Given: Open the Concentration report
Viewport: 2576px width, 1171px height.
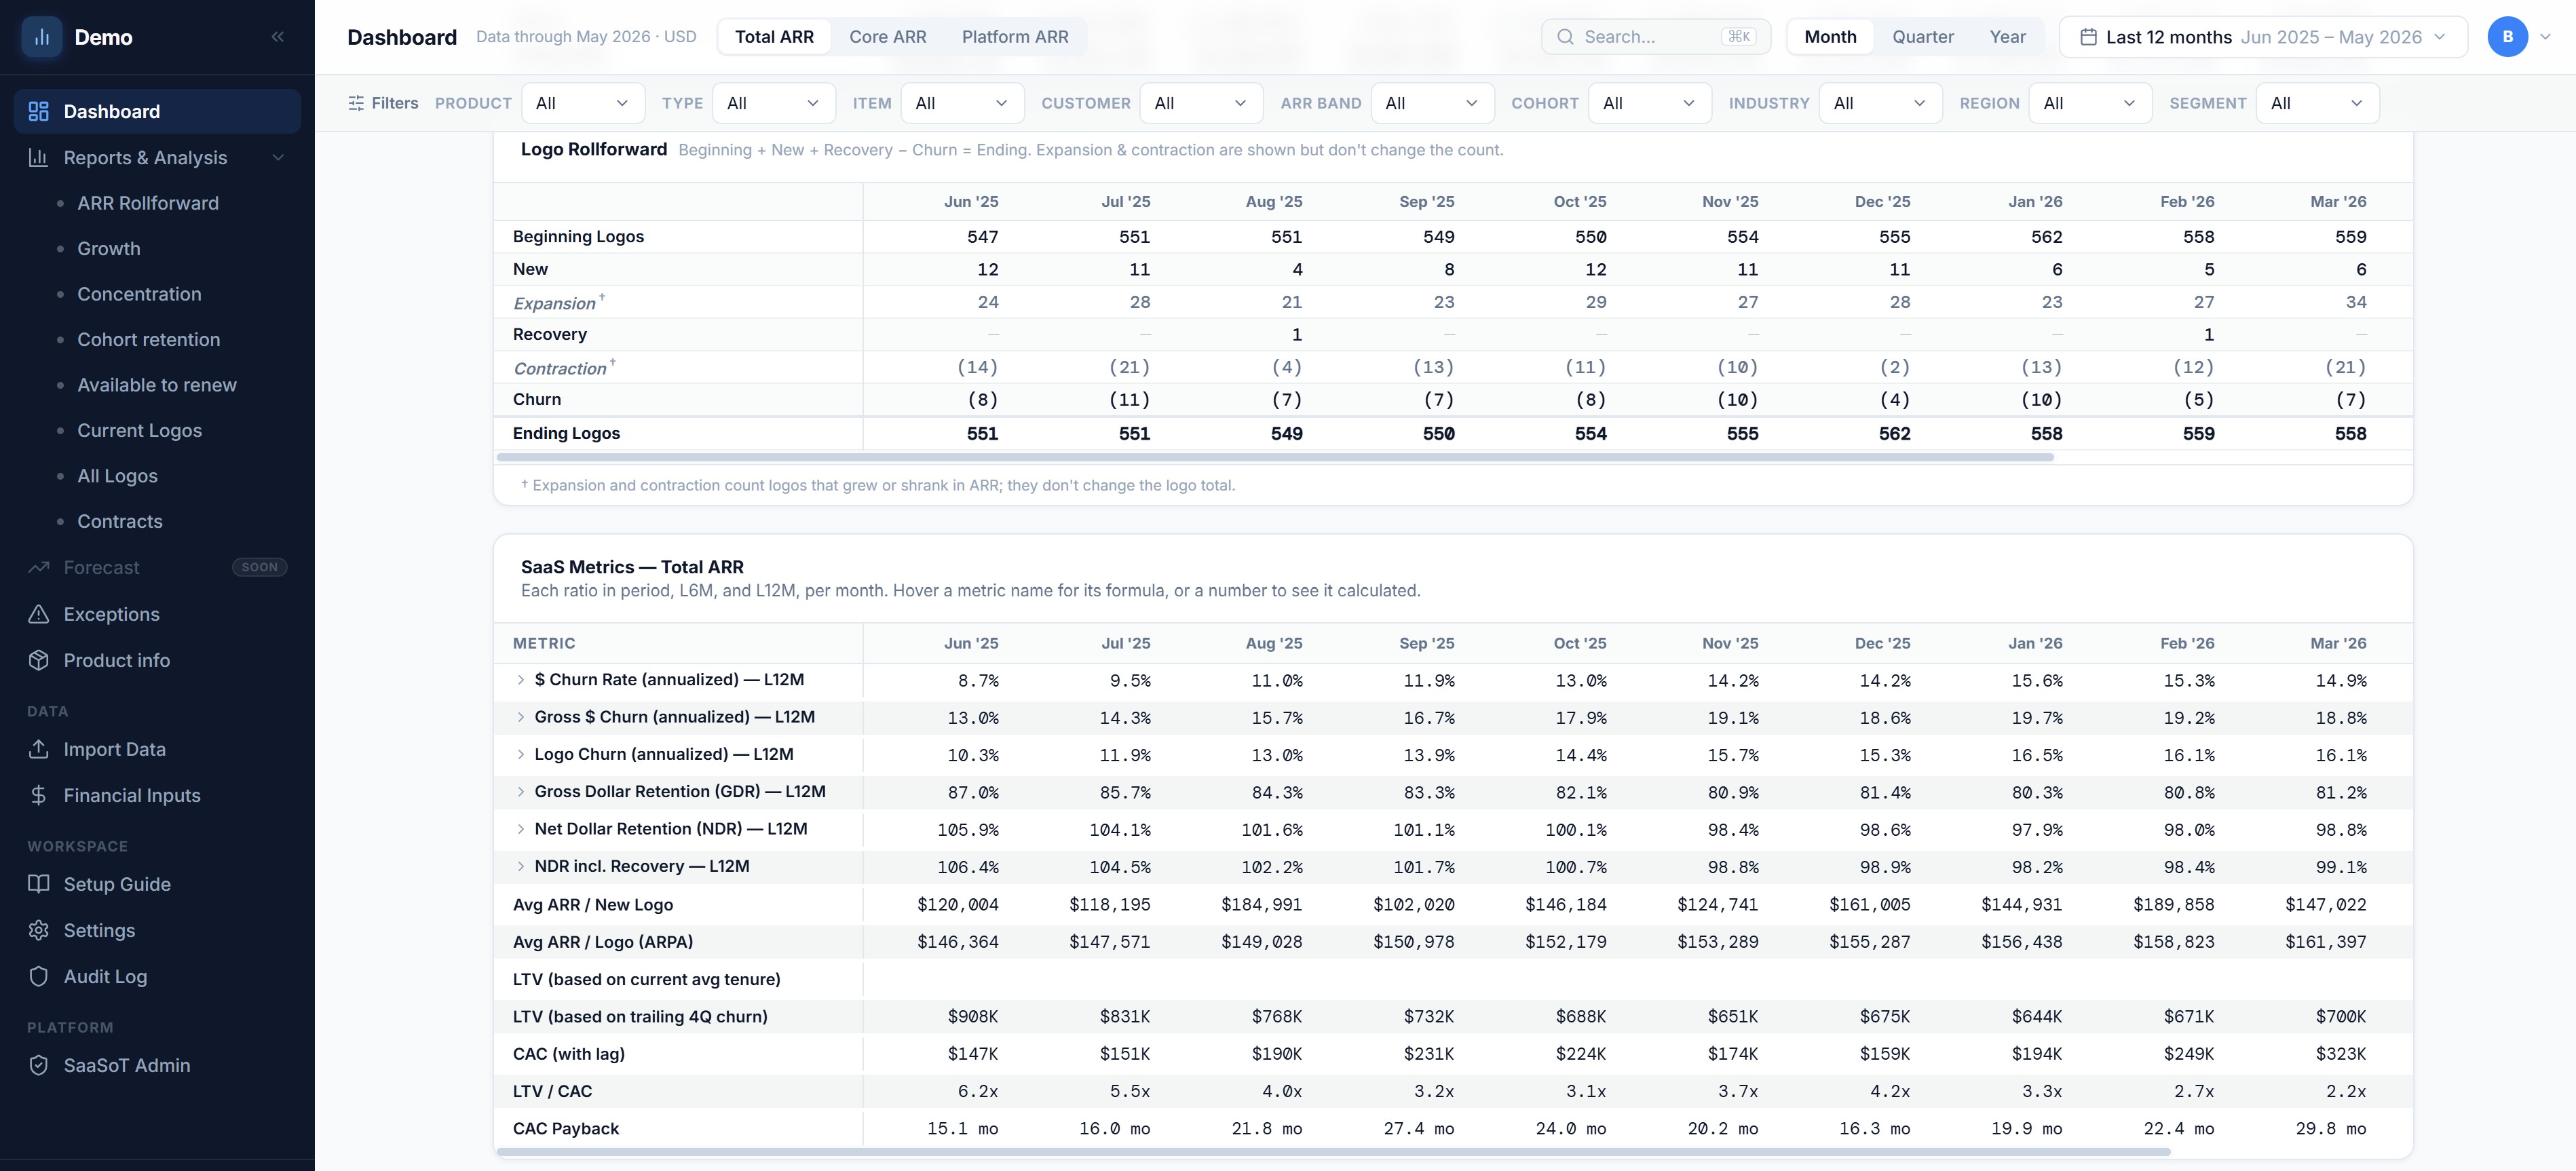Looking at the screenshot, I should [139, 294].
